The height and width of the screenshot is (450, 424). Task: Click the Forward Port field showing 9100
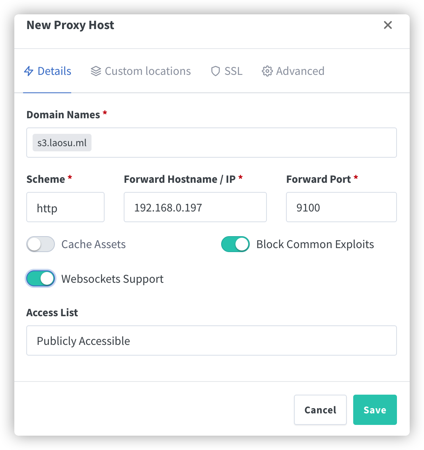pyautogui.click(x=341, y=207)
